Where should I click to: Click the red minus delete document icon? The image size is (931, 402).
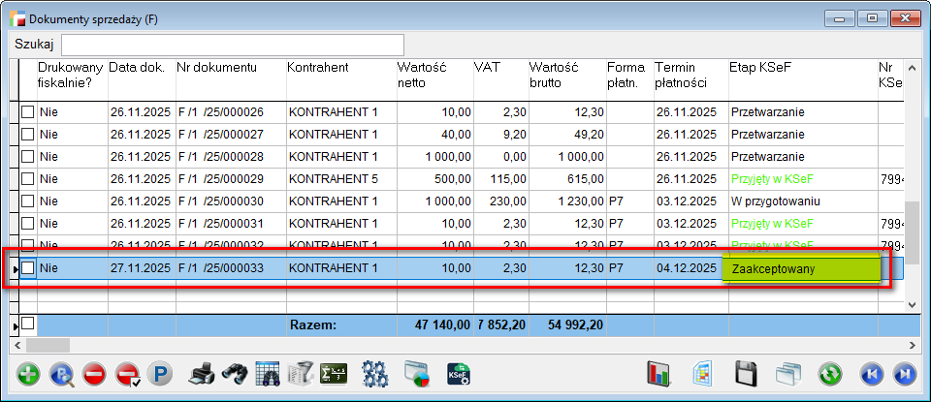click(94, 374)
